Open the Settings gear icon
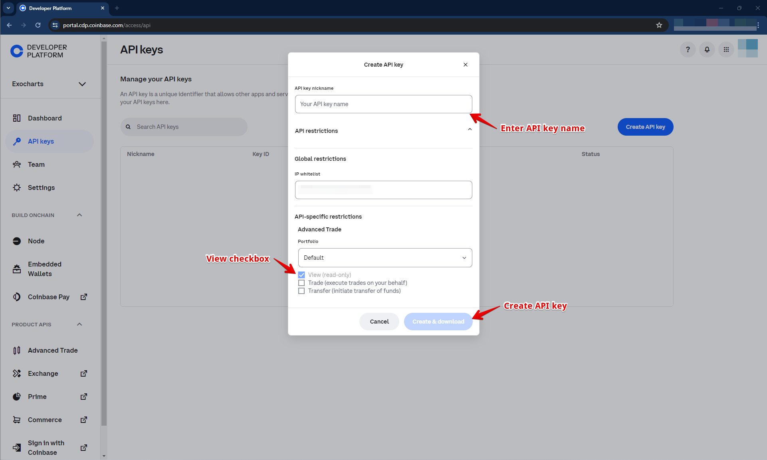The image size is (767, 460). pos(17,188)
